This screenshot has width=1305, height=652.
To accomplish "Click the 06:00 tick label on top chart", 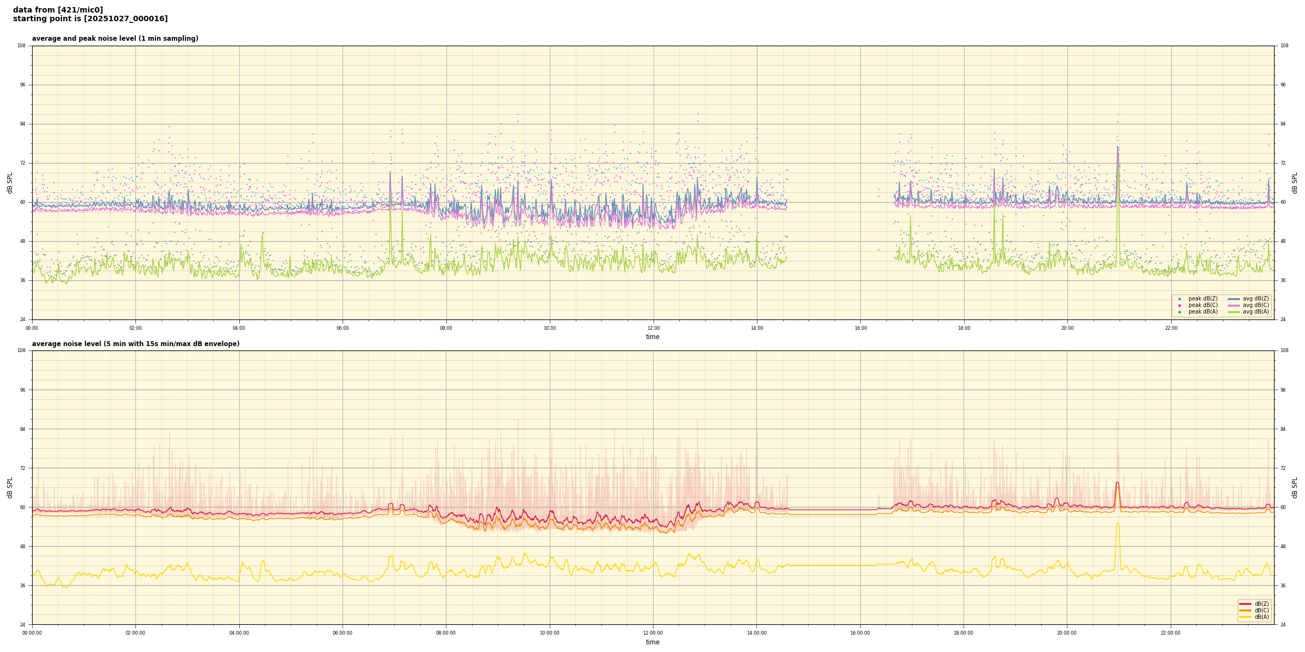I will tap(343, 328).
